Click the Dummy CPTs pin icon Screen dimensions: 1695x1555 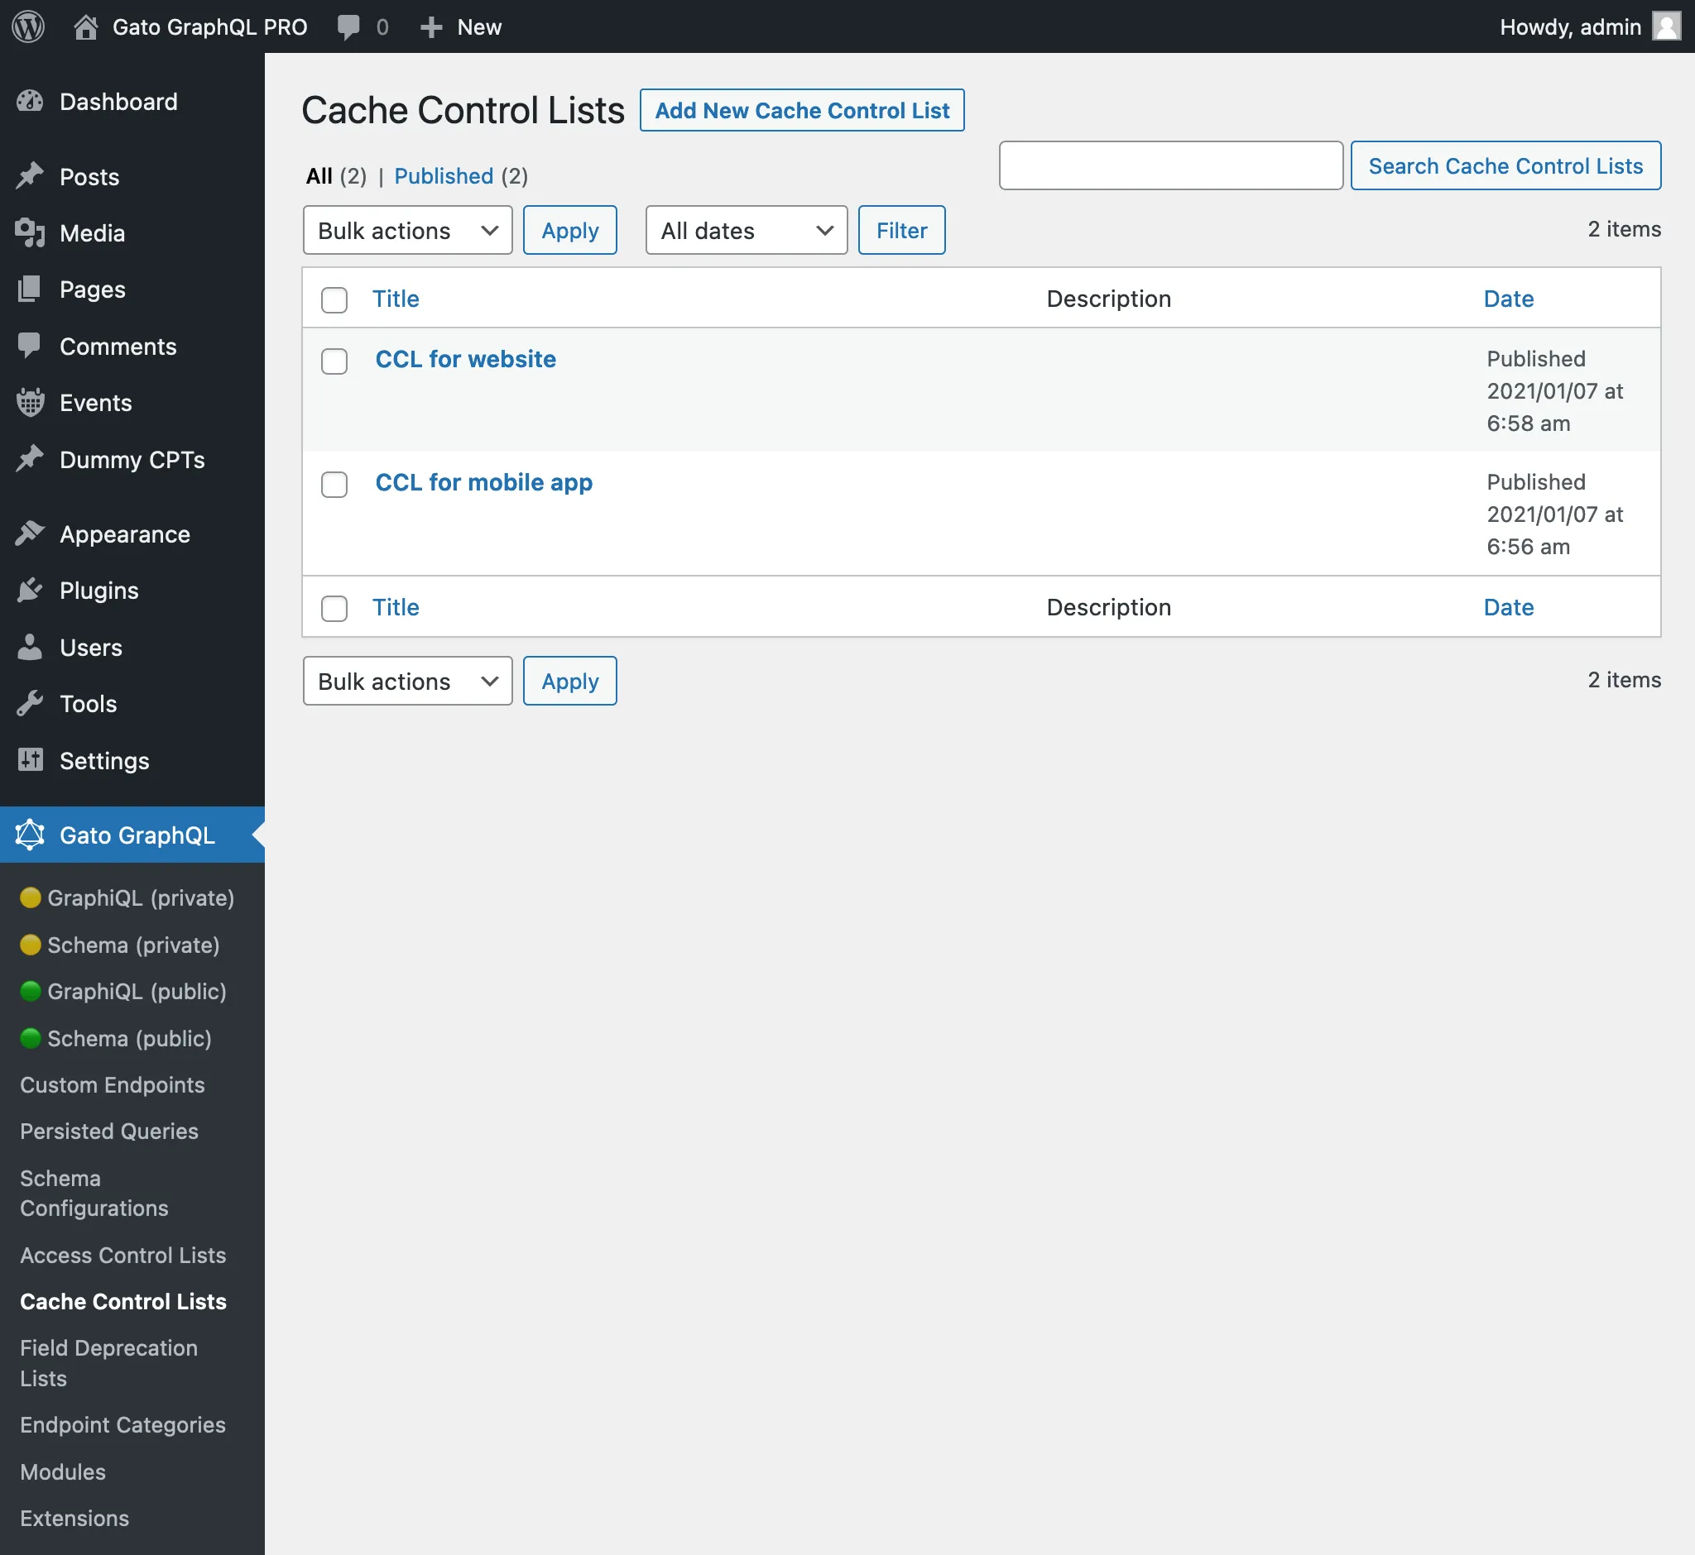[x=31, y=458]
